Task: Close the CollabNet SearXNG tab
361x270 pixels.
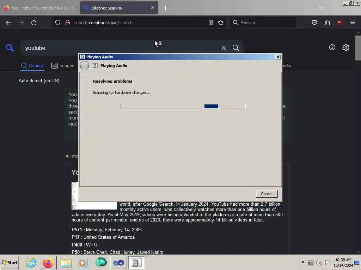Action: (x=152, y=8)
